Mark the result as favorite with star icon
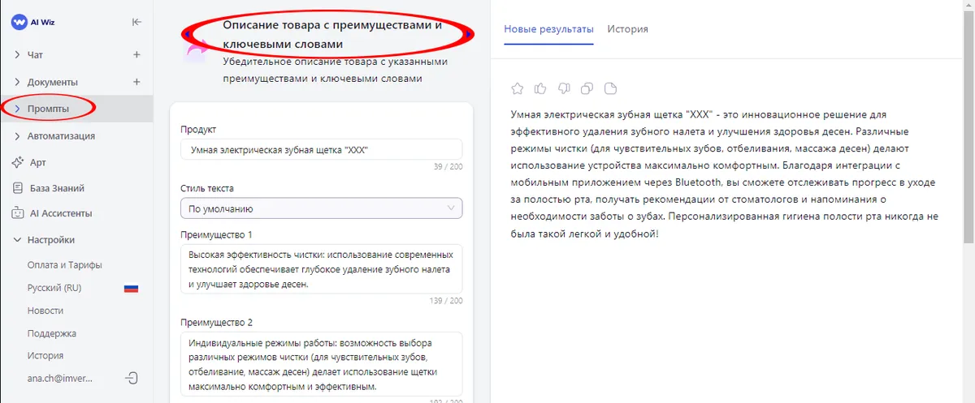 point(518,88)
